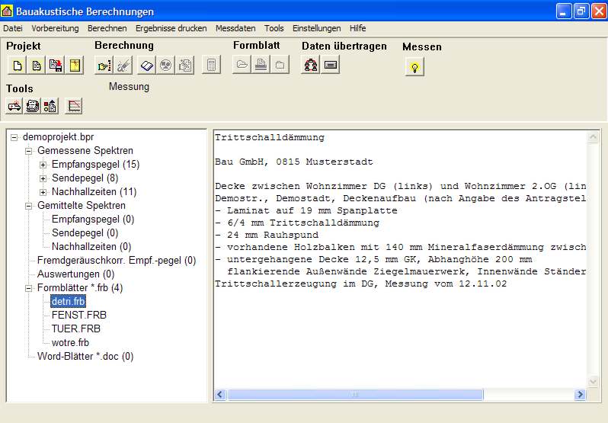Select the demoprojekt.bpr label
Viewport: 608px width, 423px height.
(58, 137)
